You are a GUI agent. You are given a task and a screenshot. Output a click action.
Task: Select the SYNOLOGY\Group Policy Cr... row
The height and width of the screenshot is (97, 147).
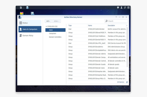click(97, 79)
